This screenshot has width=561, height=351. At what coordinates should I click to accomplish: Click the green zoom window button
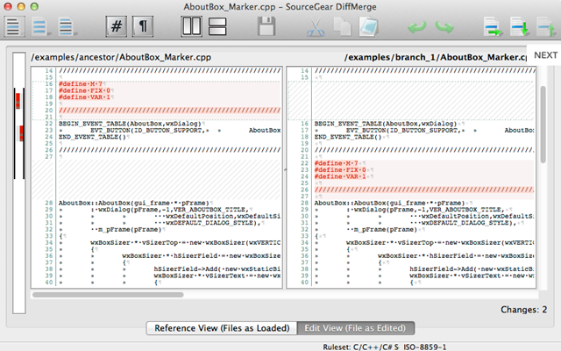point(34,6)
